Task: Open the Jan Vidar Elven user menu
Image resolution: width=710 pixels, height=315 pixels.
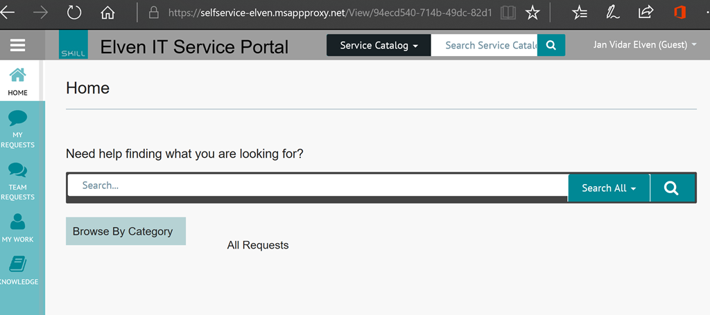Action: 645,45
